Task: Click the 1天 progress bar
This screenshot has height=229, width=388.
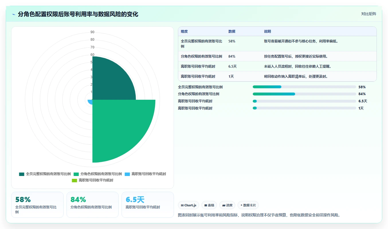Action: click(304, 108)
